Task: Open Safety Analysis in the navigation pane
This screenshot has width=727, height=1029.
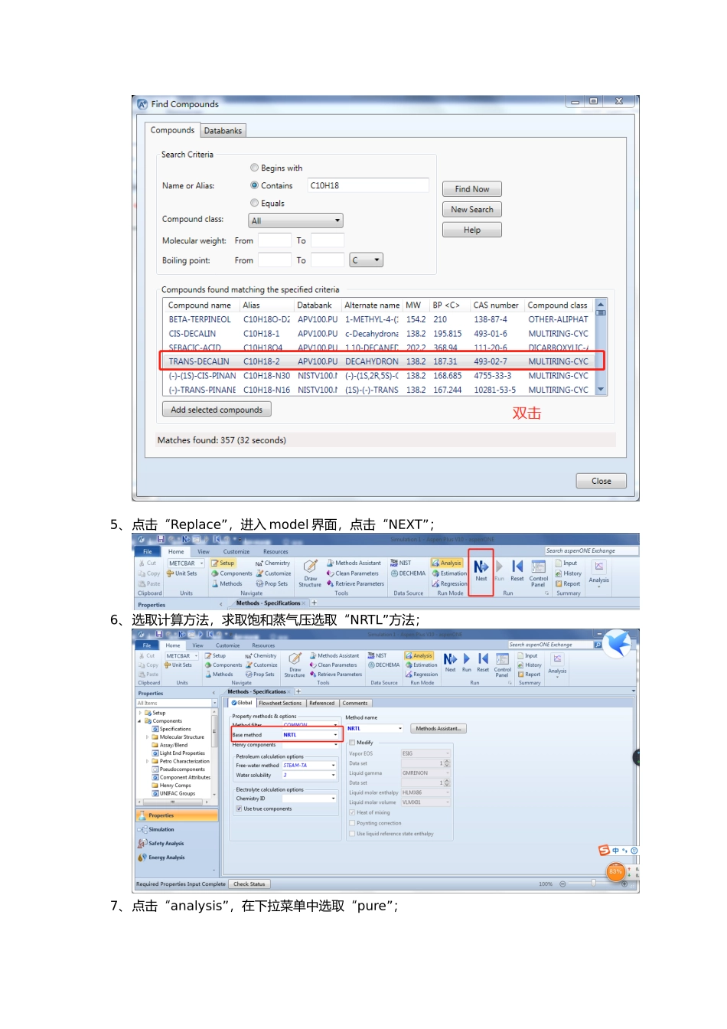Action: [165, 844]
